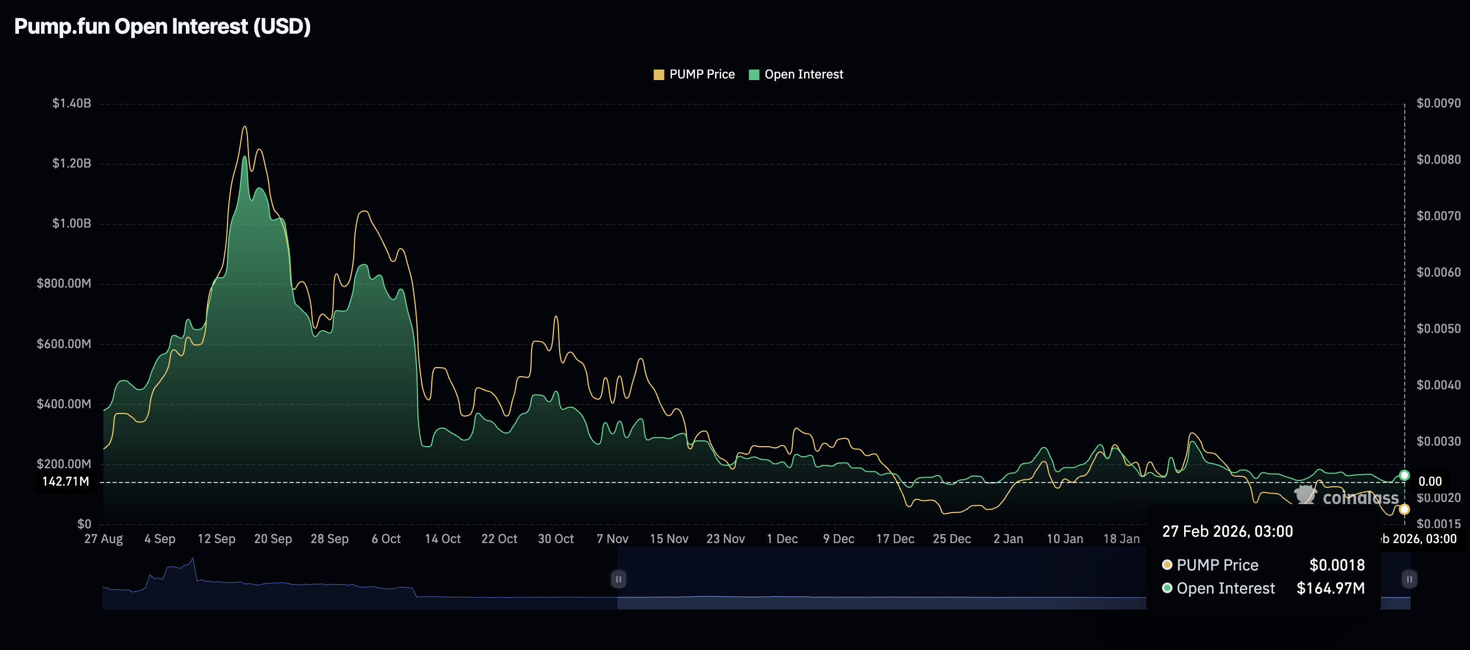Click the 142.71M crosshair value label
The width and height of the screenshot is (1470, 650).
(x=66, y=481)
